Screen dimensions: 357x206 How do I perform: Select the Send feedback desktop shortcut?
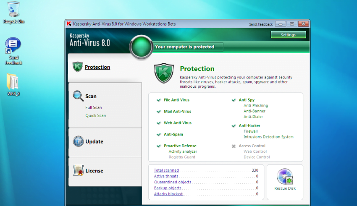pos(13,51)
